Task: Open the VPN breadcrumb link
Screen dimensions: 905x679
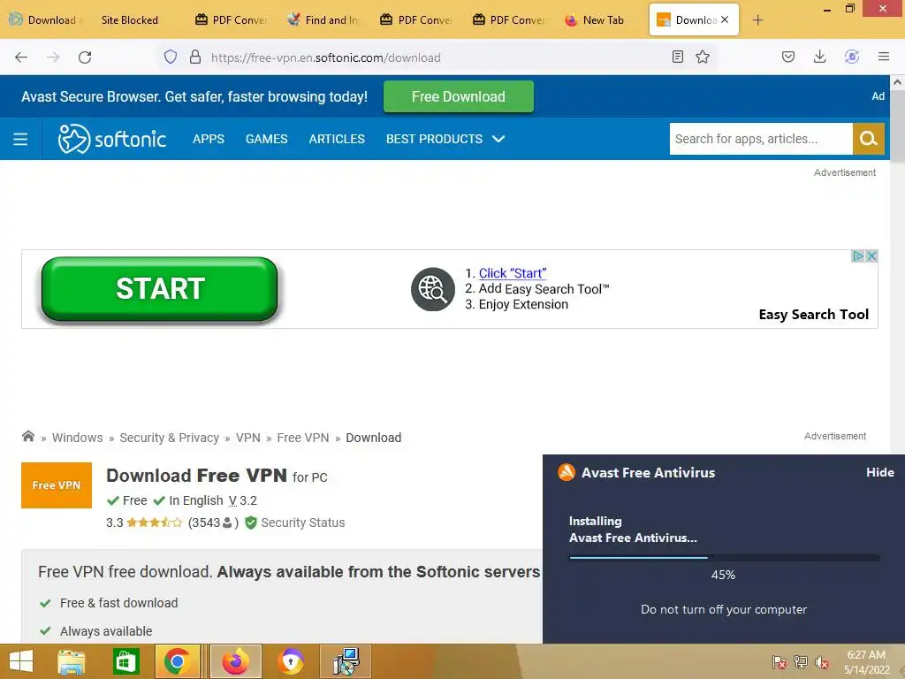Action: [x=248, y=438]
